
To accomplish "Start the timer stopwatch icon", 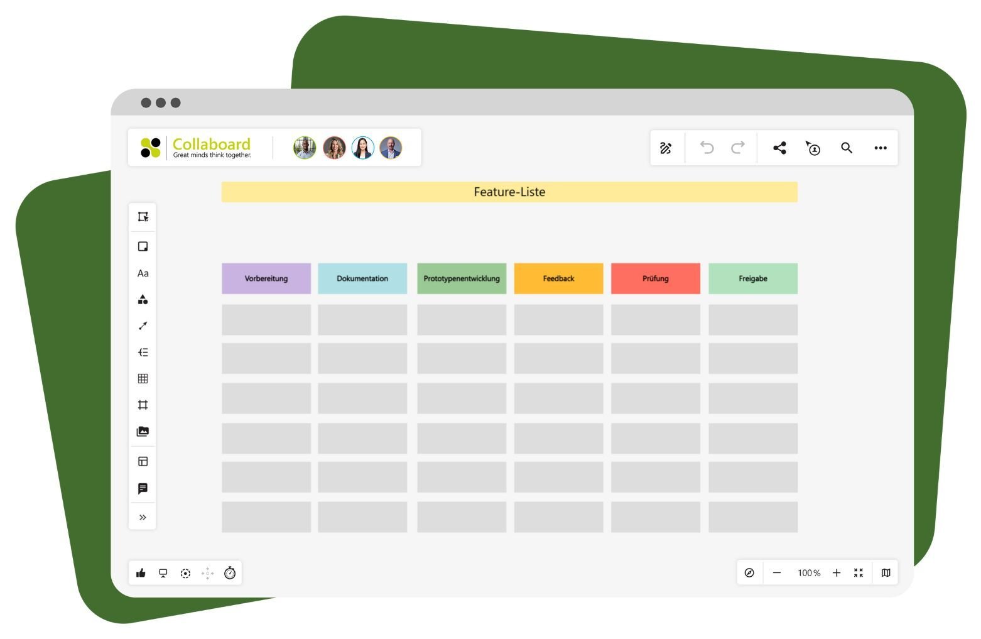I will click(230, 573).
